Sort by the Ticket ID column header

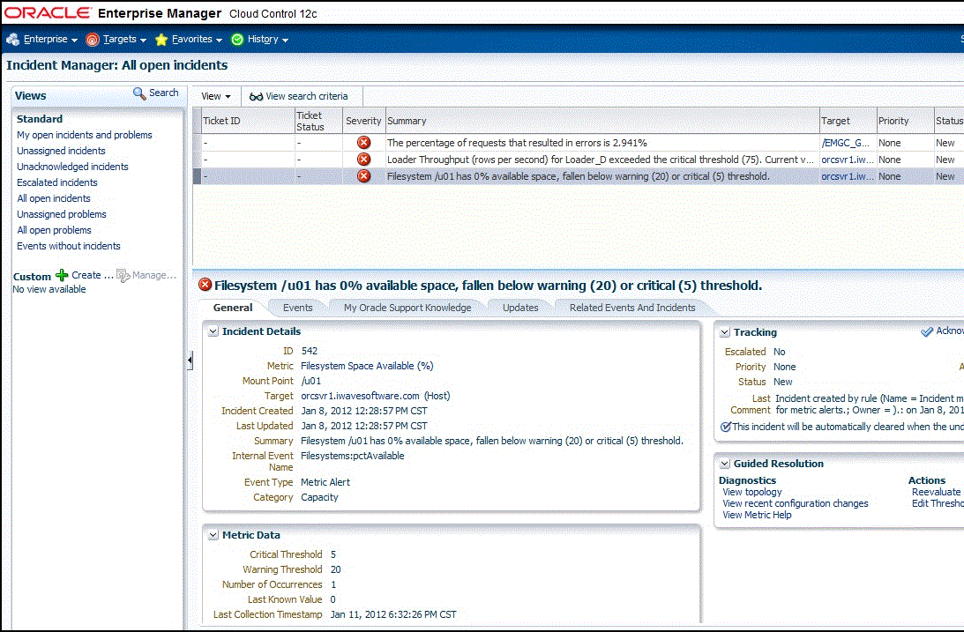248,121
